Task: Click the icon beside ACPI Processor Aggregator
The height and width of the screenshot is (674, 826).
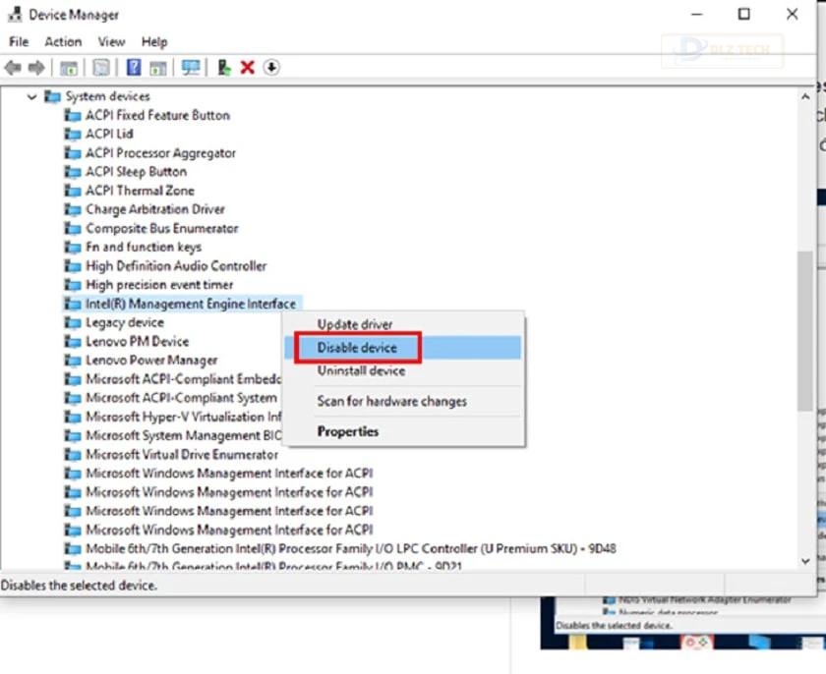Action: pyautogui.click(x=73, y=153)
